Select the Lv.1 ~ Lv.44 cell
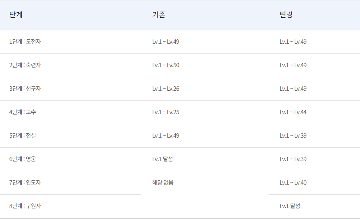Viewport: 360px width, 220px height. pyautogui.click(x=293, y=112)
